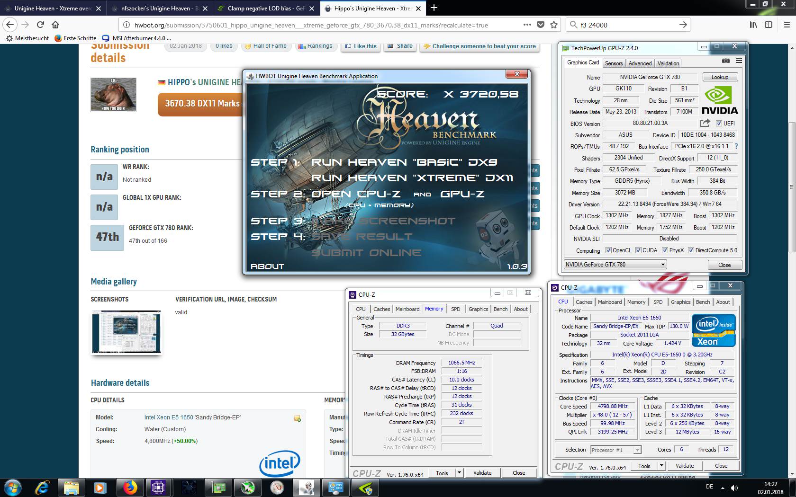Open the Validation tab in GPU-Z

coord(668,63)
